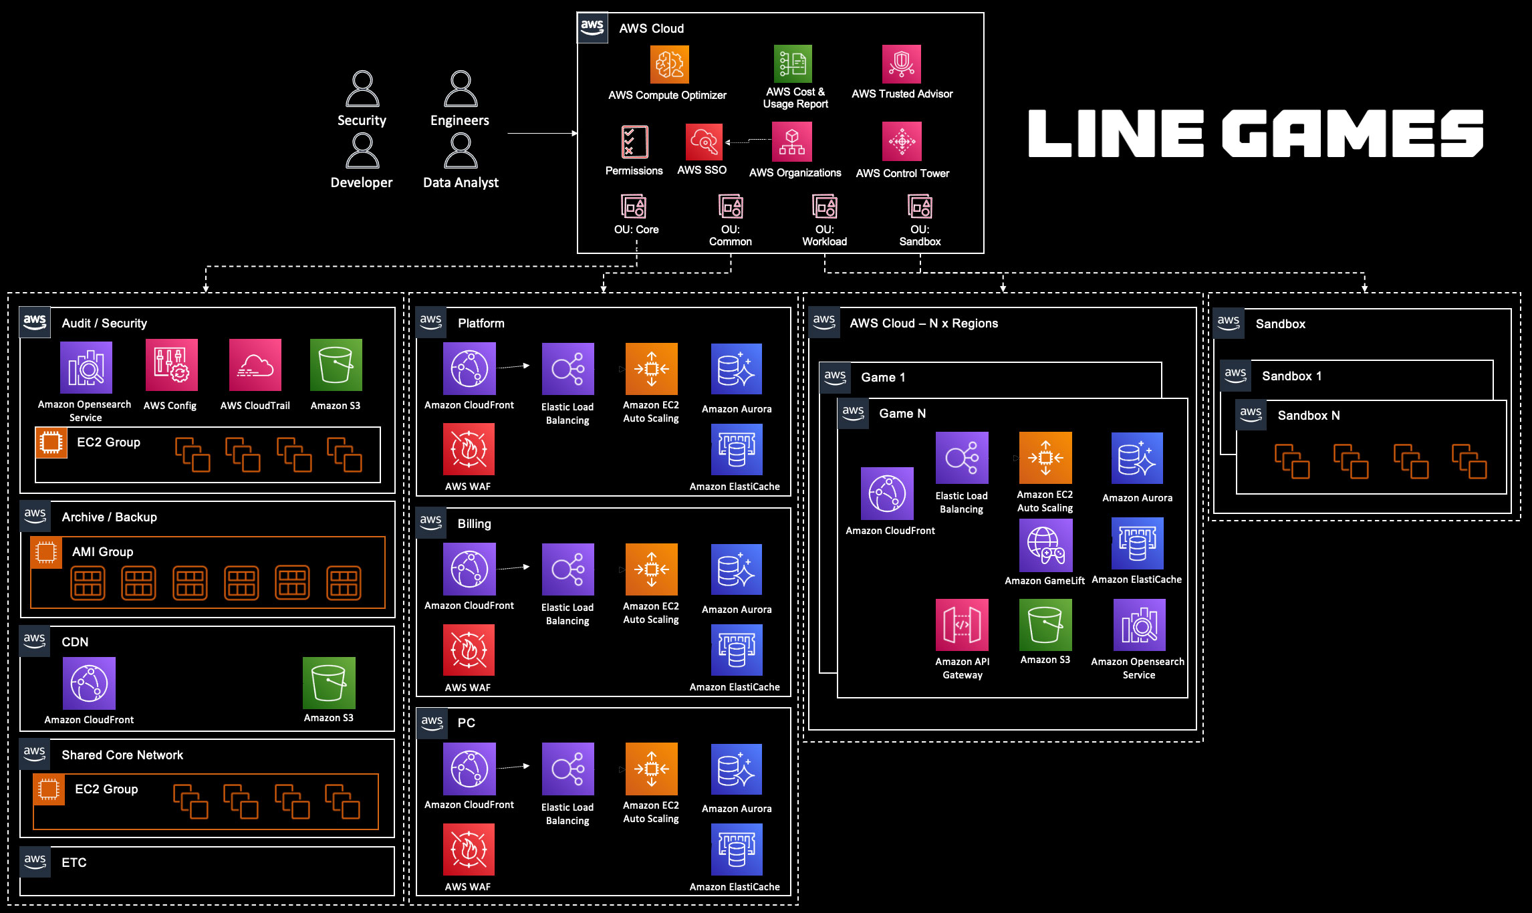Viewport: 1532px width, 913px height.
Task: Select the AMI Group archive section thumbnail
Action: point(52,555)
